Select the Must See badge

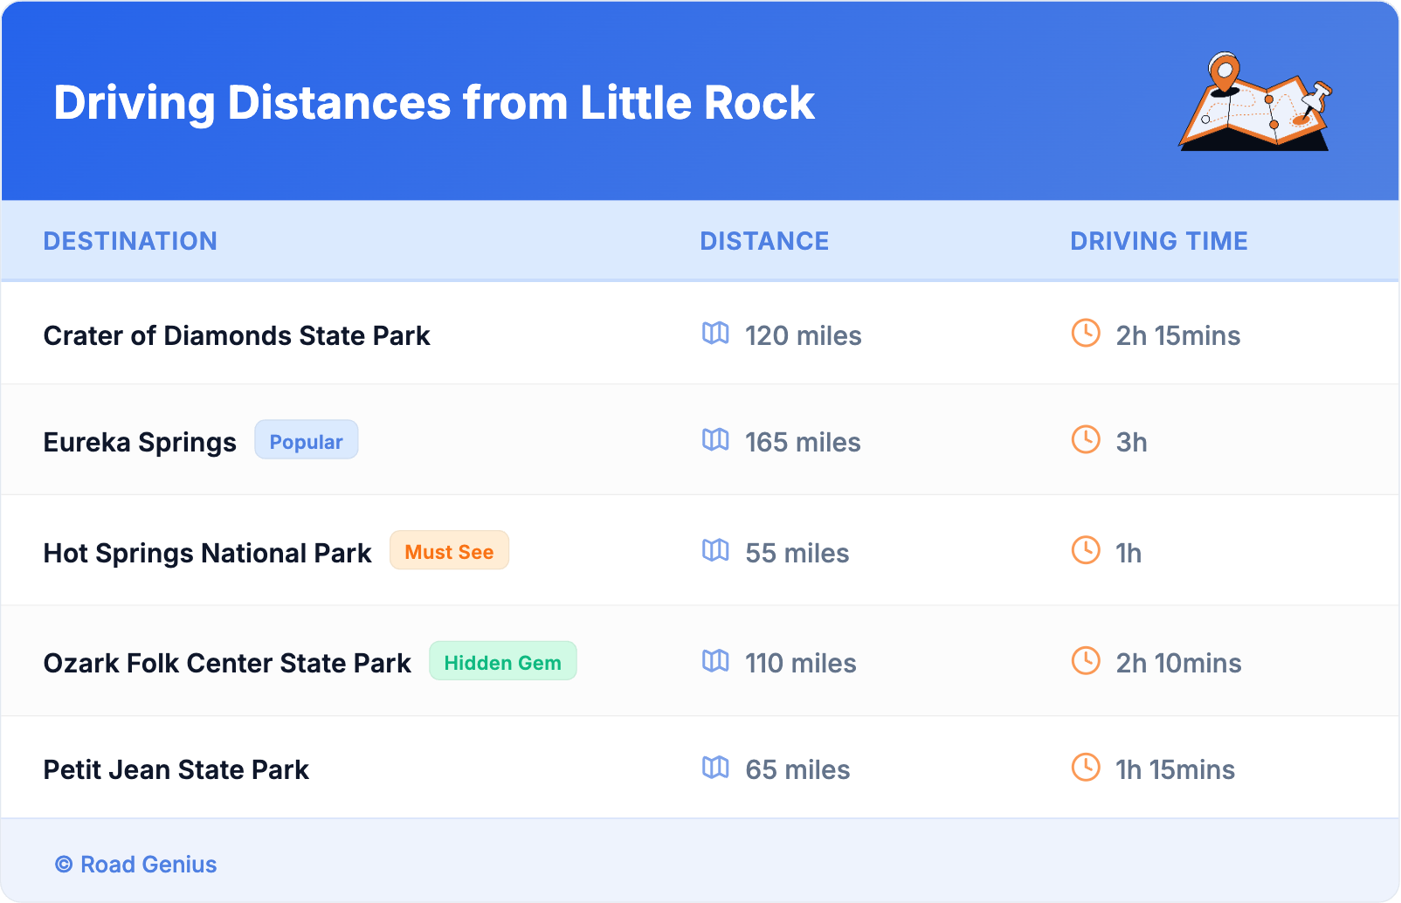click(449, 551)
